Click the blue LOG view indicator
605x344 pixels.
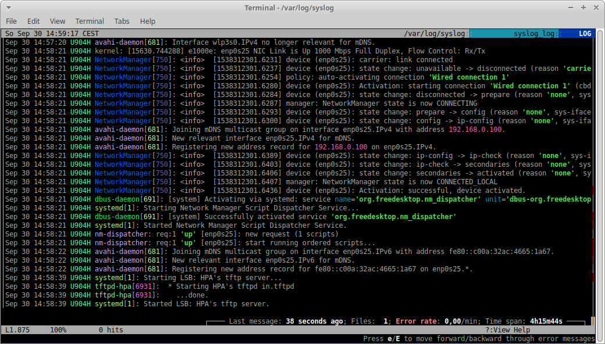click(x=584, y=34)
